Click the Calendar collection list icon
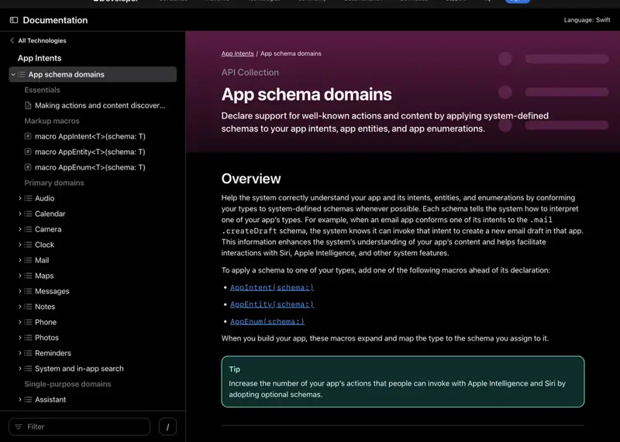 (x=28, y=214)
